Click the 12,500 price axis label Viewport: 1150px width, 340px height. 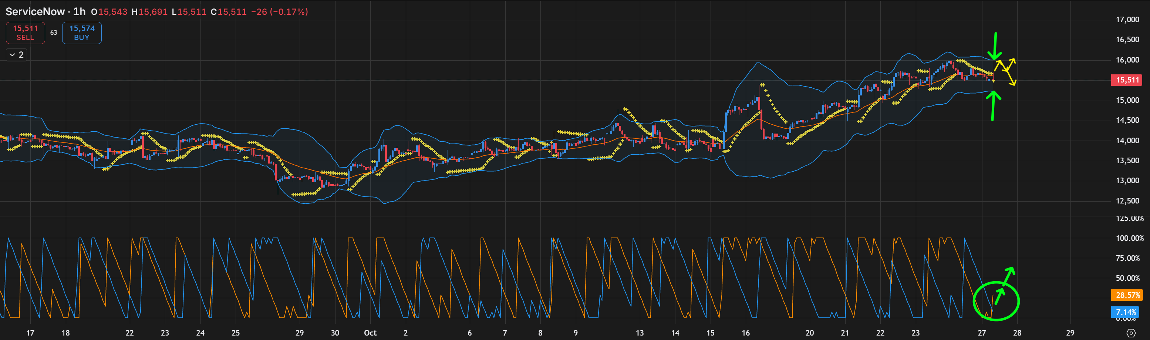coord(1127,201)
